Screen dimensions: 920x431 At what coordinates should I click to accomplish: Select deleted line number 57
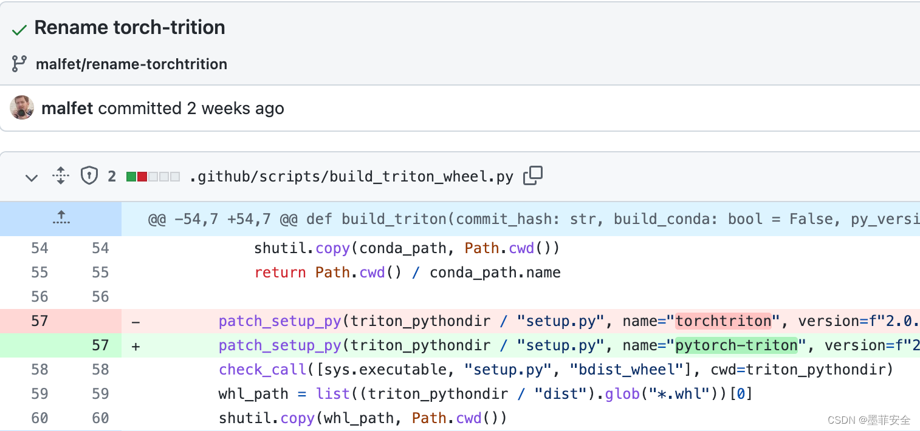[x=39, y=321]
